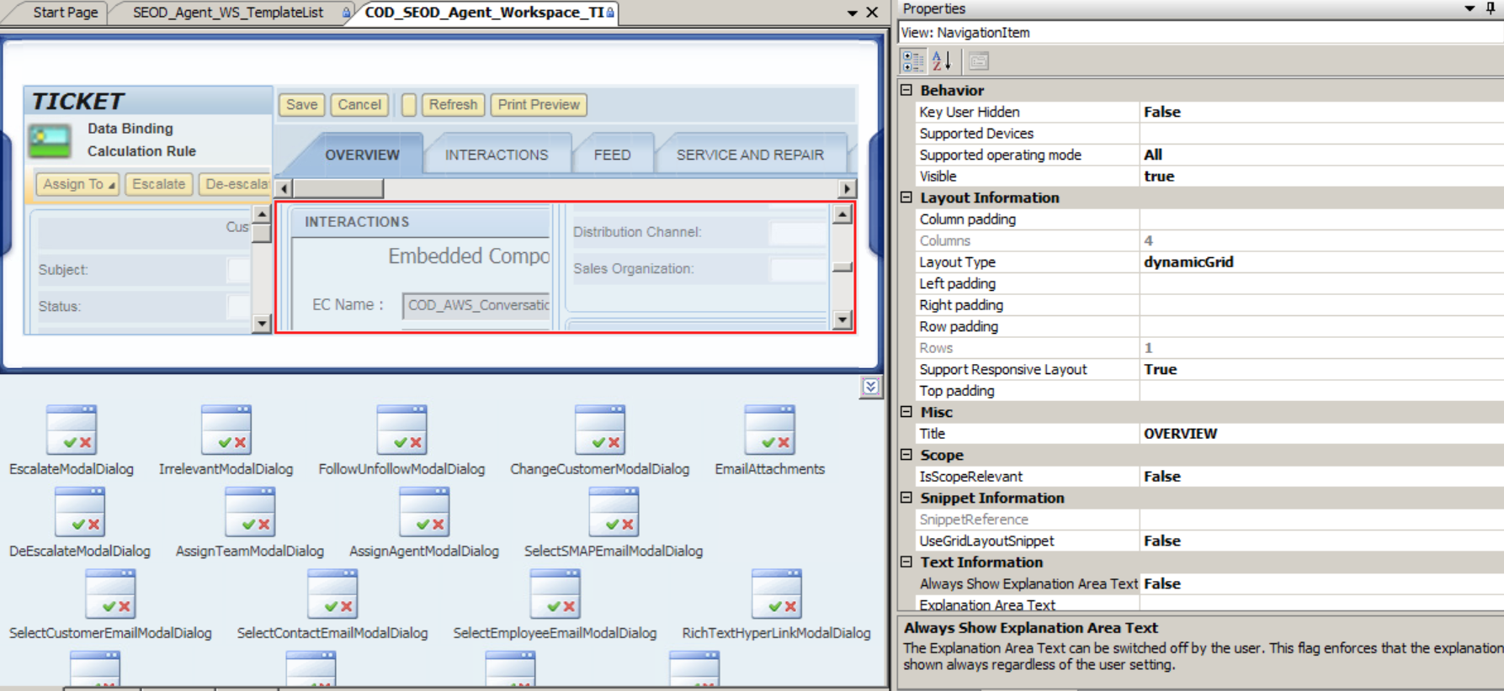
Task: Collapse the Layout Information category
Action: tap(906, 198)
